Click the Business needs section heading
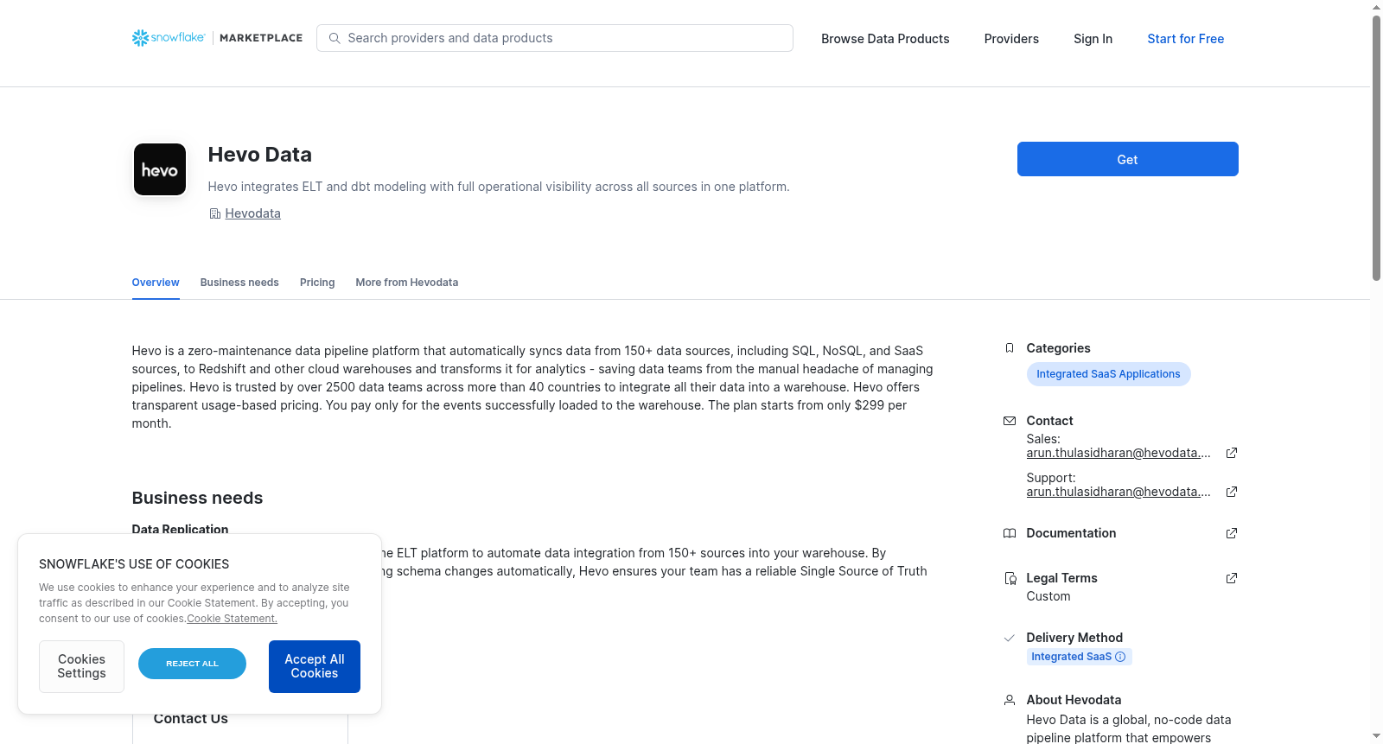Image resolution: width=1383 pixels, height=744 pixels. (x=197, y=498)
